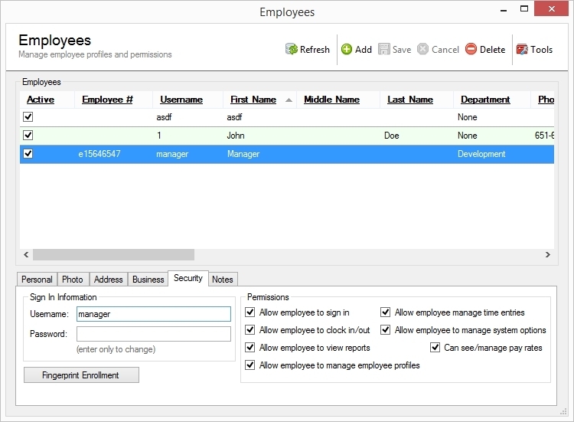
Task: Switch to the Personal tab
Action: (37, 280)
